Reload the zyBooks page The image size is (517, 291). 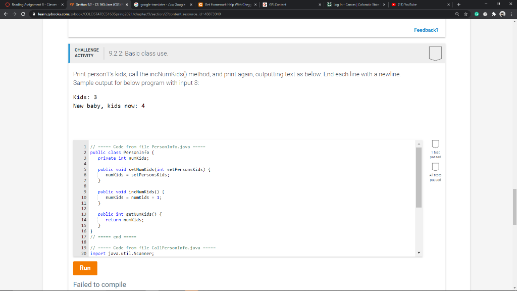coord(22,14)
